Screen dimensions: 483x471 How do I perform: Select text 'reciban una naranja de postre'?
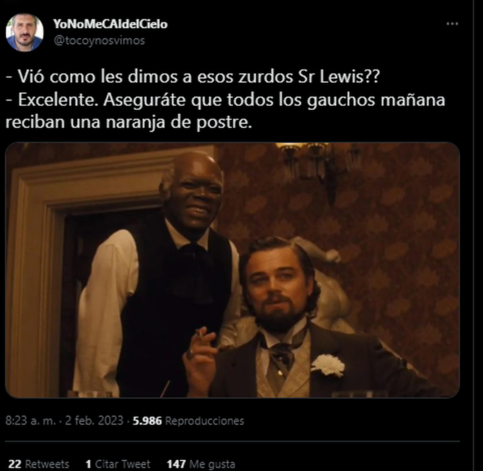[x=129, y=123]
